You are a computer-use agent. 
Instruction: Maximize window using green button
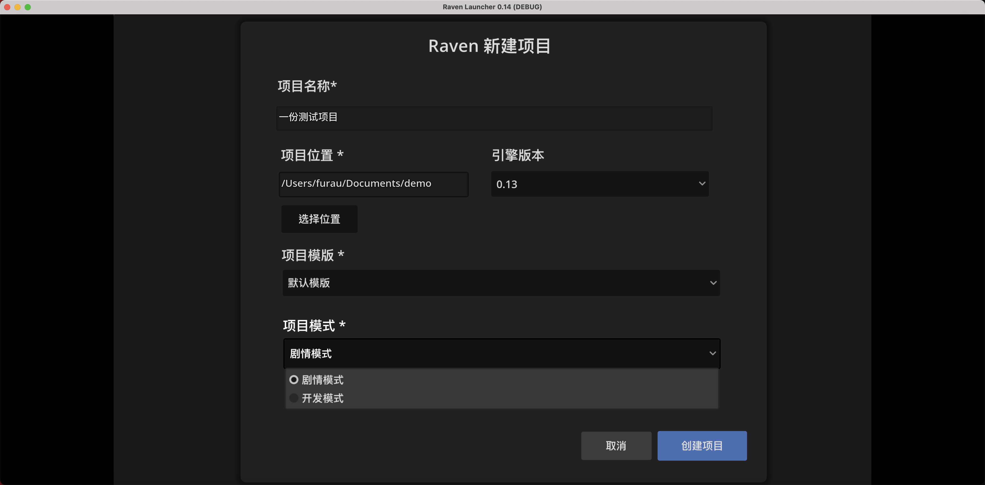coord(27,7)
